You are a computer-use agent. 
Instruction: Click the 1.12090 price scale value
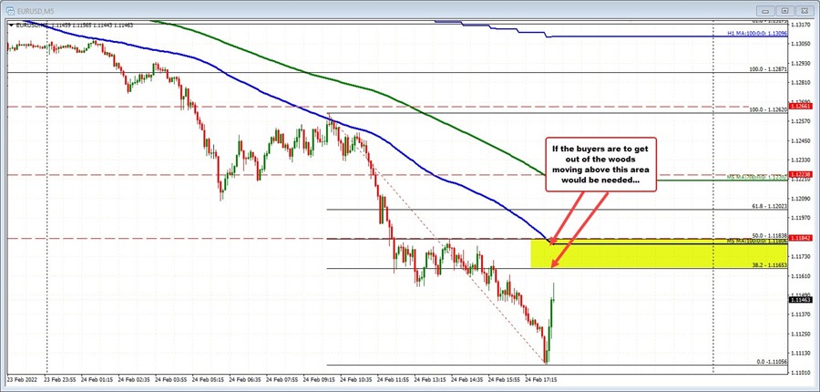(801, 199)
